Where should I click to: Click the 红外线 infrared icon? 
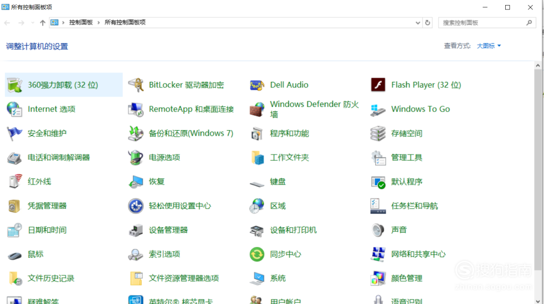coord(15,182)
